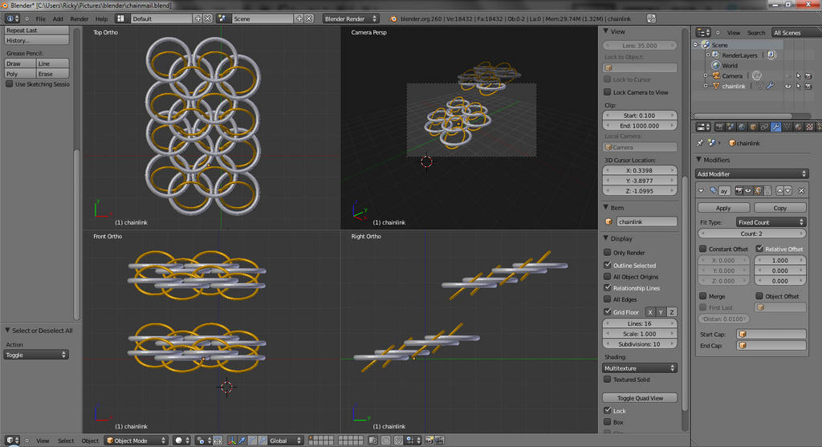The height and width of the screenshot is (447, 822).
Task: Collapse the Array modifier triangle
Action: (x=701, y=191)
